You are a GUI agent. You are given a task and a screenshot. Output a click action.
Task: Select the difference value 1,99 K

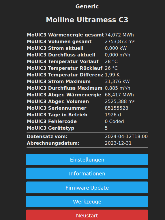(112, 75)
